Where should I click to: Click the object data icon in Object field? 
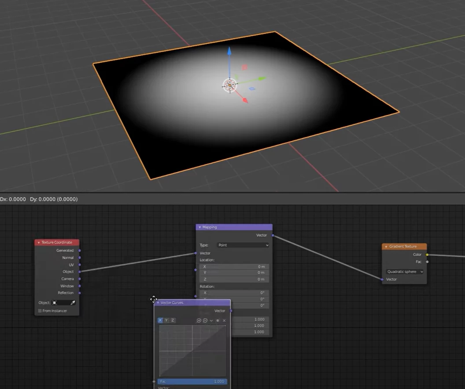coord(55,303)
